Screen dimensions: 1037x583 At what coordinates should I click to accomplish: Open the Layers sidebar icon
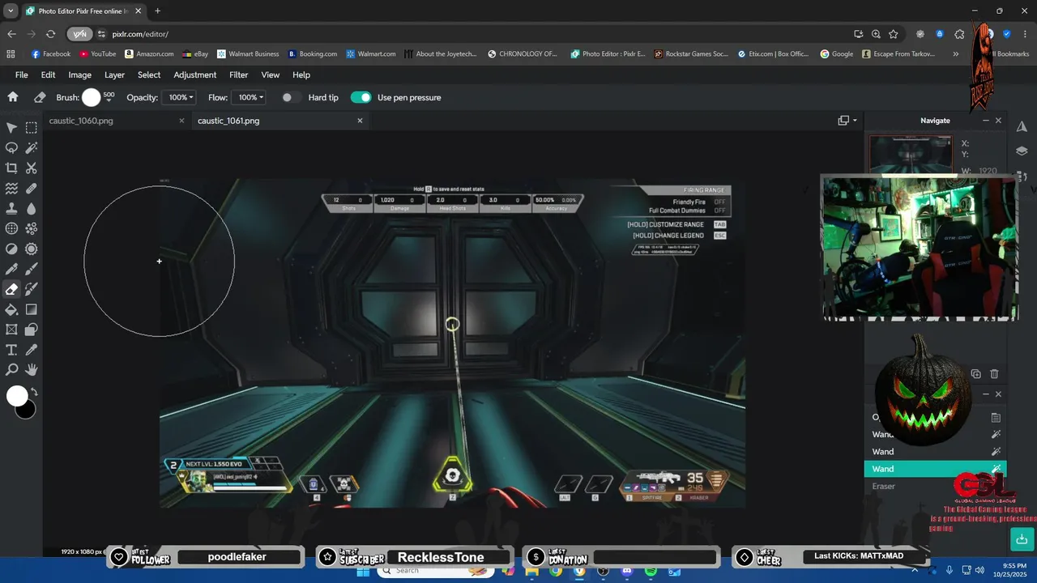click(x=1022, y=151)
